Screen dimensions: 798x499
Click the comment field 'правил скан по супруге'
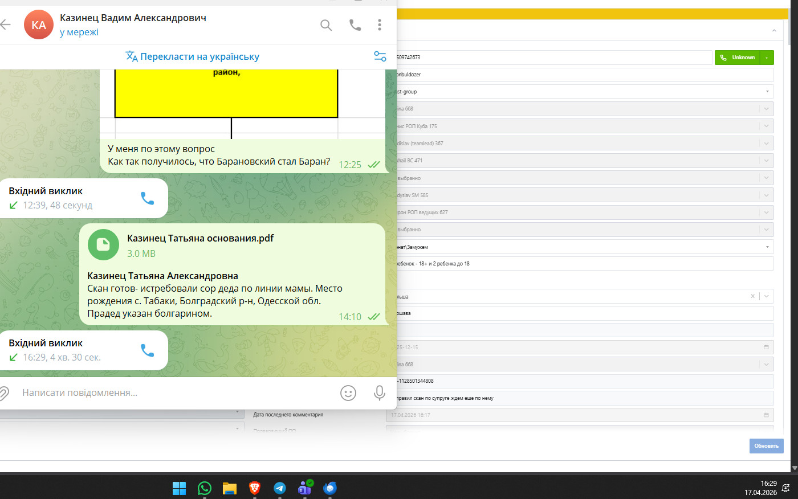click(x=585, y=398)
